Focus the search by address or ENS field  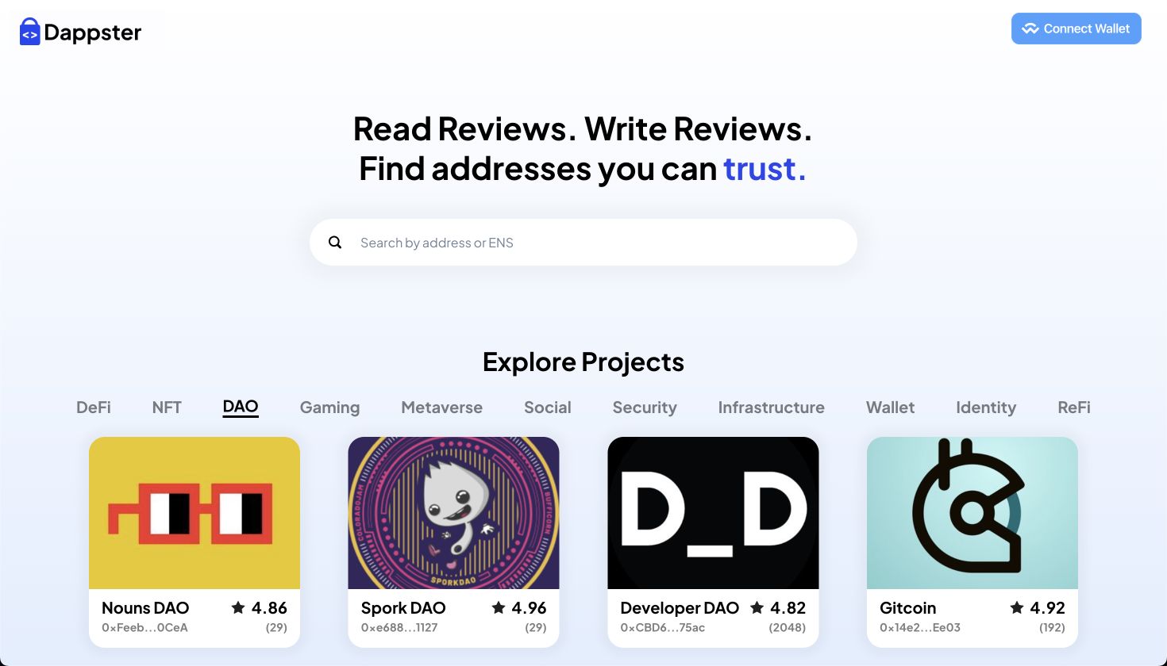(x=583, y=243)
